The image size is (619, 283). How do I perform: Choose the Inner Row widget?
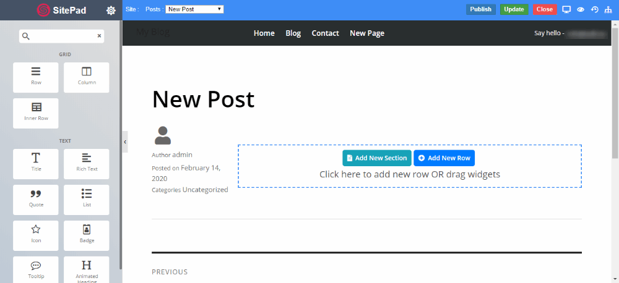coord(36,112)
